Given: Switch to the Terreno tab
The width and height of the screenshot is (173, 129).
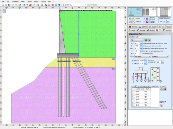Looking at the screenshot, I should pyautogui.click(x=133, y=27).
